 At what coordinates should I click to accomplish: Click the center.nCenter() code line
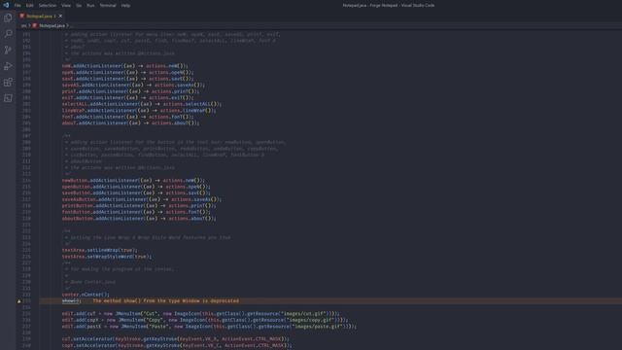(x=86, y=295)
